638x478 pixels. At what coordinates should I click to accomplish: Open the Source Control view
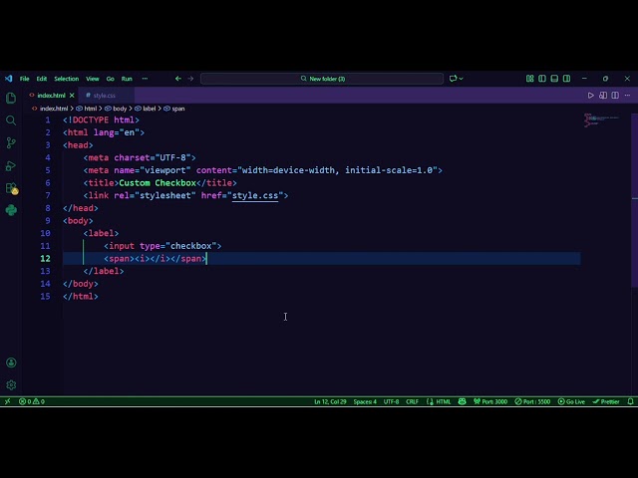(11, 142)
